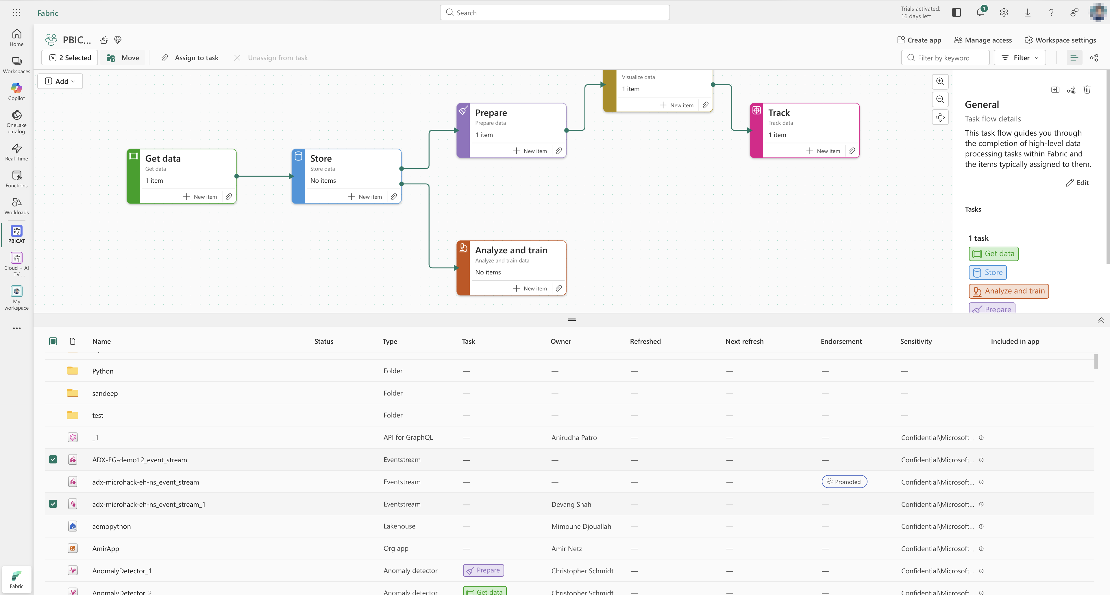Click Move button in toolbar
The width and height of the screenshot is (1110, 595).
123,58
